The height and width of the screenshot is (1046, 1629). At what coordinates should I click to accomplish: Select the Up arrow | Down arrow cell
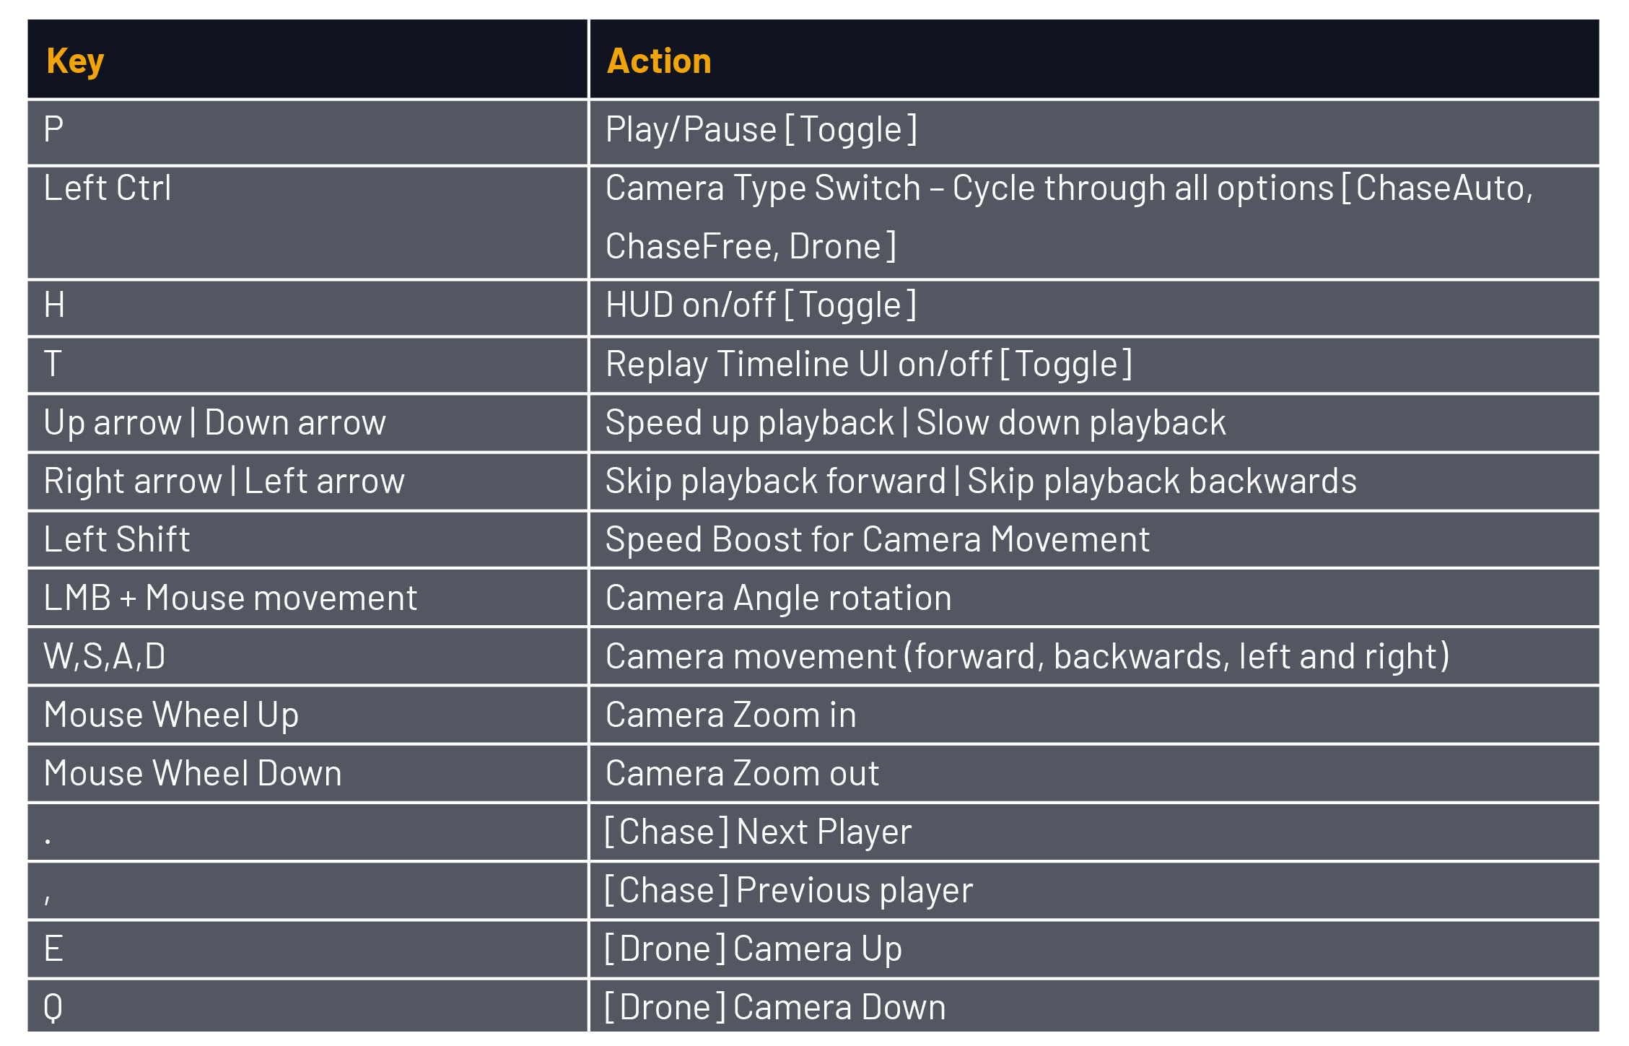(307, 423)
